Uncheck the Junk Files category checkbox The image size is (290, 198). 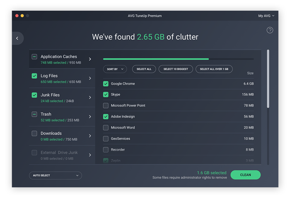click(x=34, y=95)
